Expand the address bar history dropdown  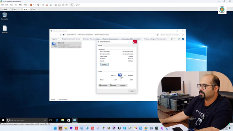[155, 35]
